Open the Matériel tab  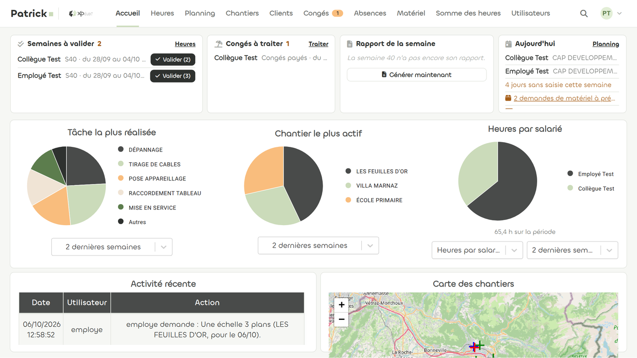[x=411, y=14]
